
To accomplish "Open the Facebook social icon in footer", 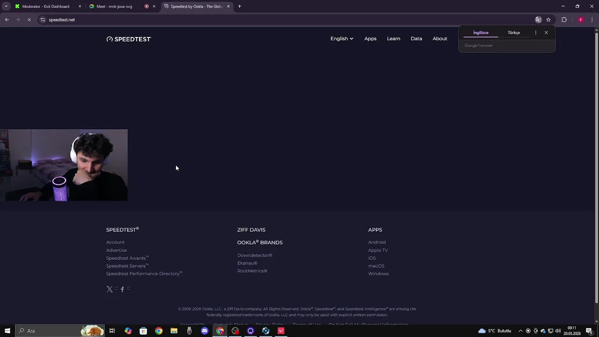I will pos(123,289).
